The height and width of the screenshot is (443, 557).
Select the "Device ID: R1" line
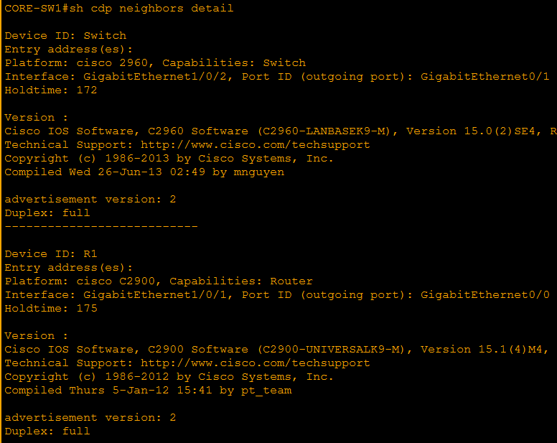[51, 253]
